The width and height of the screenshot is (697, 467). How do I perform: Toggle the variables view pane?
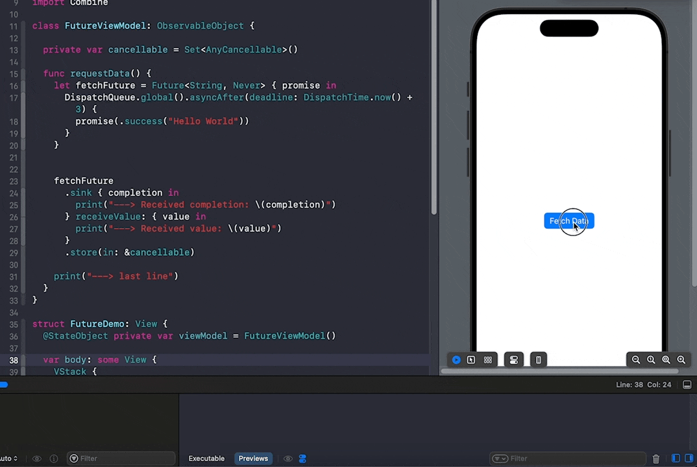coord(676,458)
